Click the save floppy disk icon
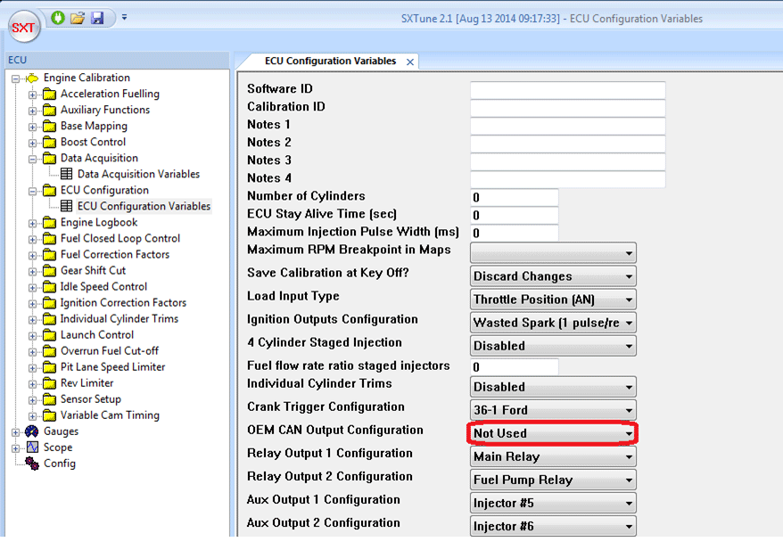Image resolution: width=783 pixels, height=542 pixels. point(97,18)
